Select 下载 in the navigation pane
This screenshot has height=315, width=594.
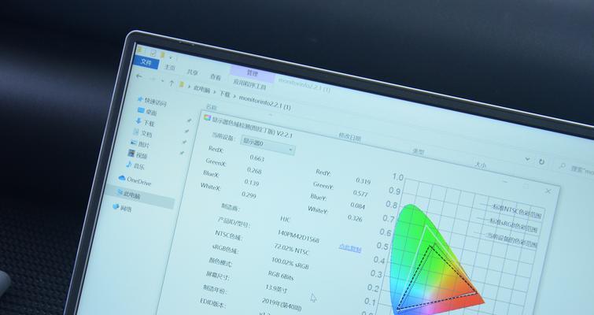point(145,122)
